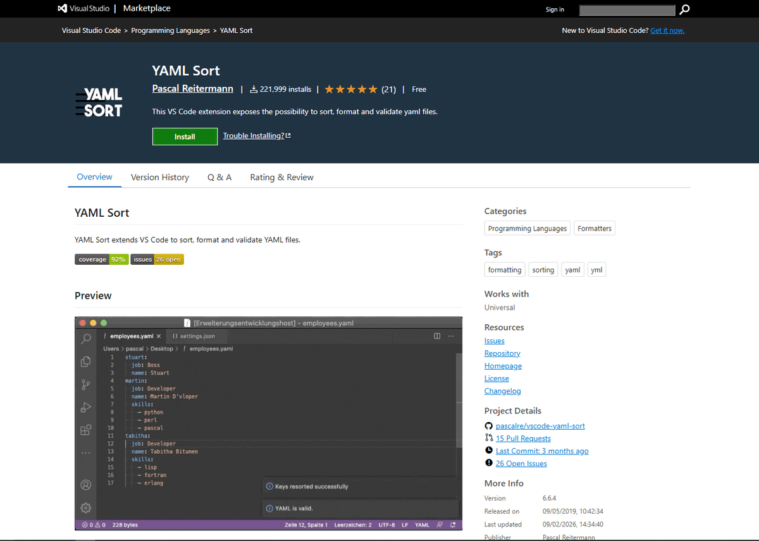Open the Marketplace home link
This screenshot has width=759, height=541.
click(x=147, y=9)
